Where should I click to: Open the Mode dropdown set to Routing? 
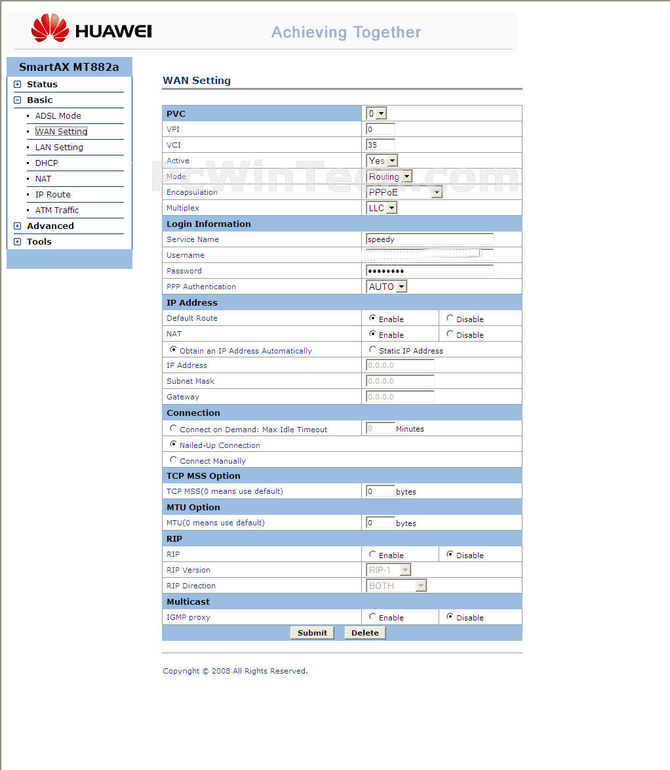coord(389,176)
